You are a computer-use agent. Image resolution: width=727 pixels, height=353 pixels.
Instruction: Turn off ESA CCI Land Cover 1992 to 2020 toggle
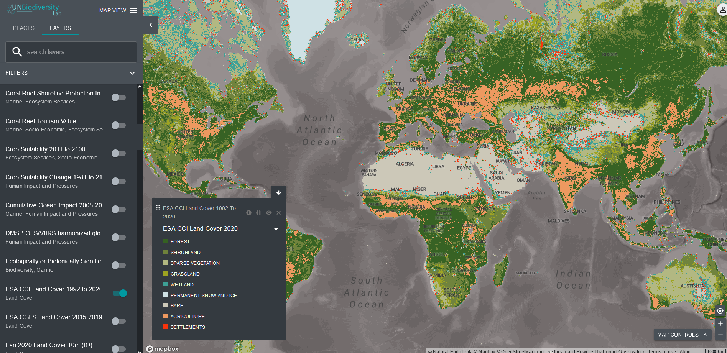click(119, 293)
